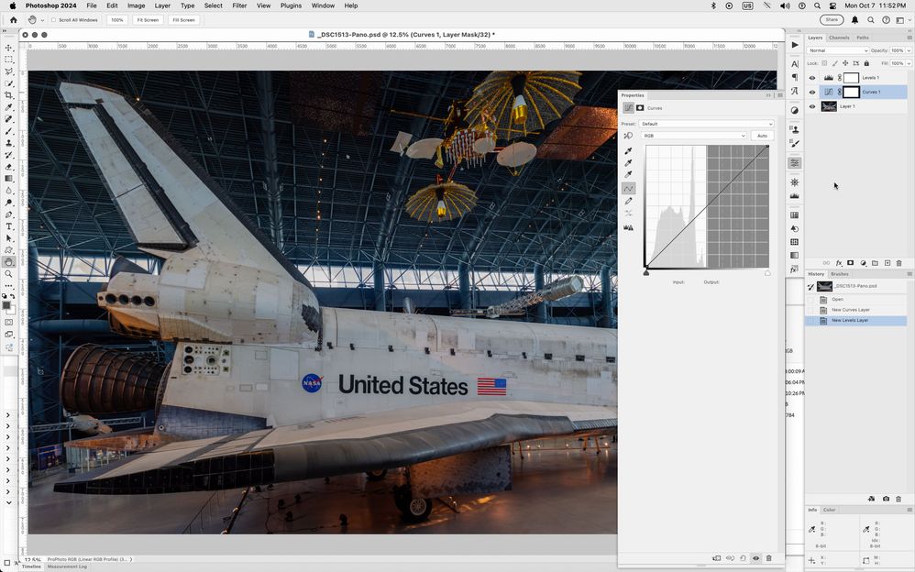Collapse the Properties panel with double arrows
Image resolution: width=915 pixels, height=572 pixels.
(768, 95)
